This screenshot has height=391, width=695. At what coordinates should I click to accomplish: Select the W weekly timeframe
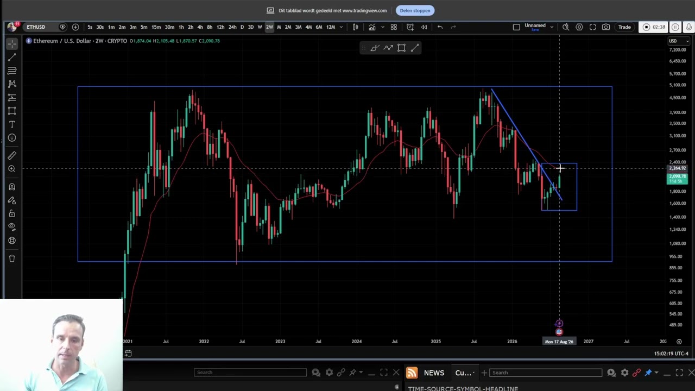pos(260,27)
